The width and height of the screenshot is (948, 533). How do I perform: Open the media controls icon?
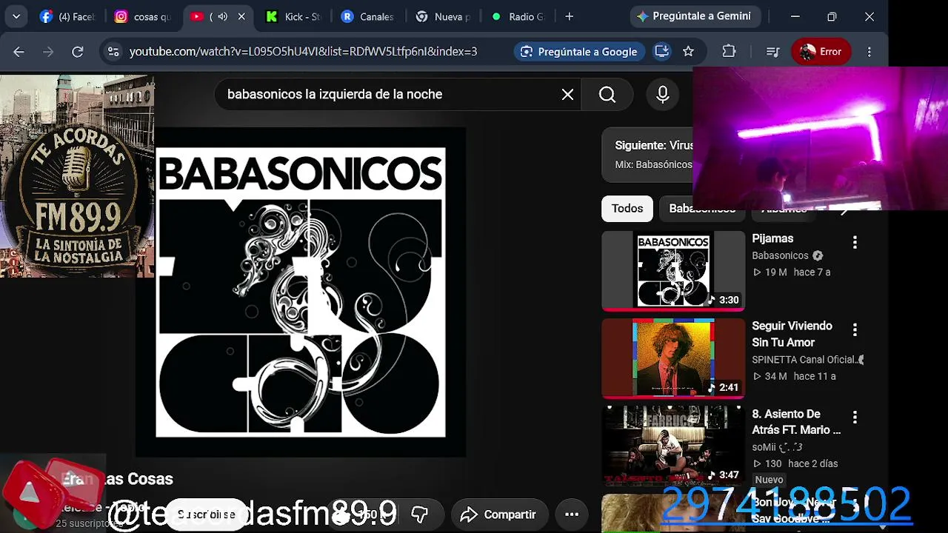[772, 52]
